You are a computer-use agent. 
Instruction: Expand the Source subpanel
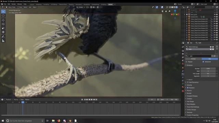point(190,80)
